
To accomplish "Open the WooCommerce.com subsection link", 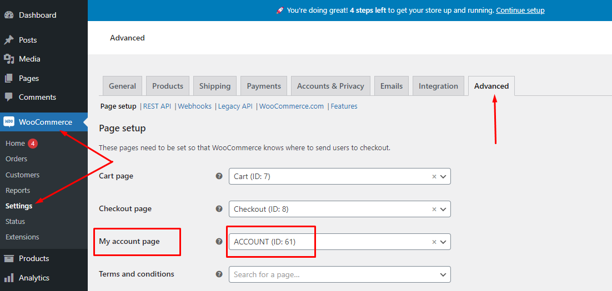I will coord(292,106).
